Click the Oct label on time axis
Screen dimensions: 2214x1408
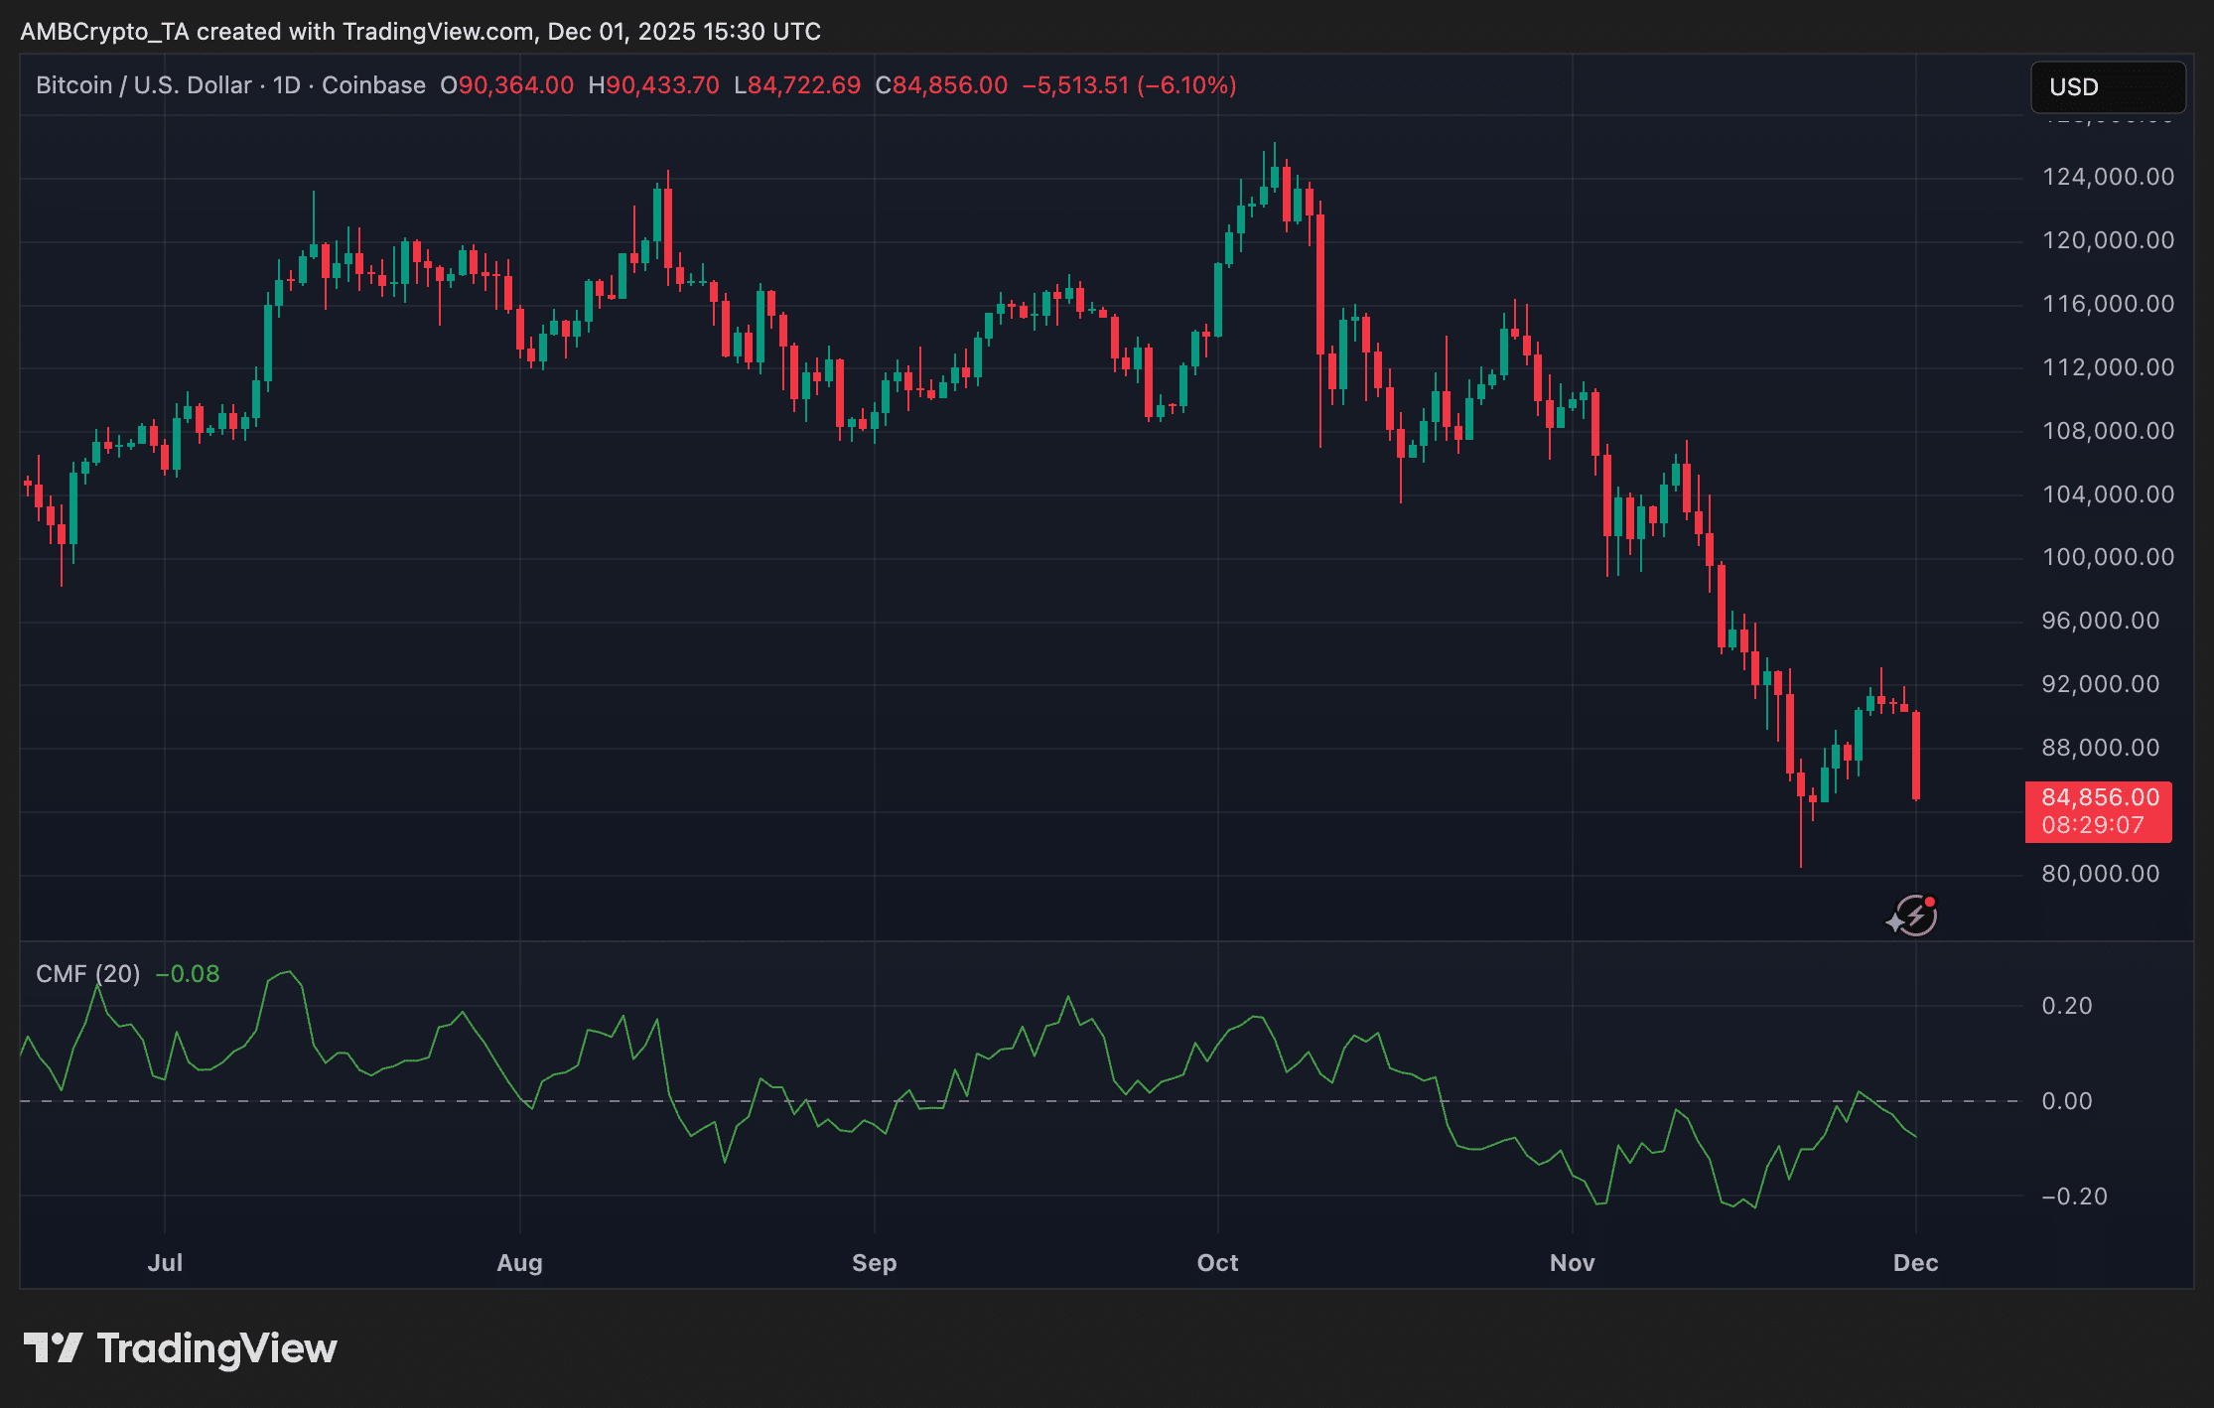[x=1217, y=1263]
